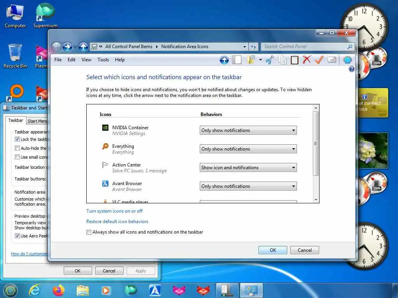The width and height of the screenshot is (398, 298).
Task: Click Cancel in Notification Area Icons window
Action: [305, 250]
